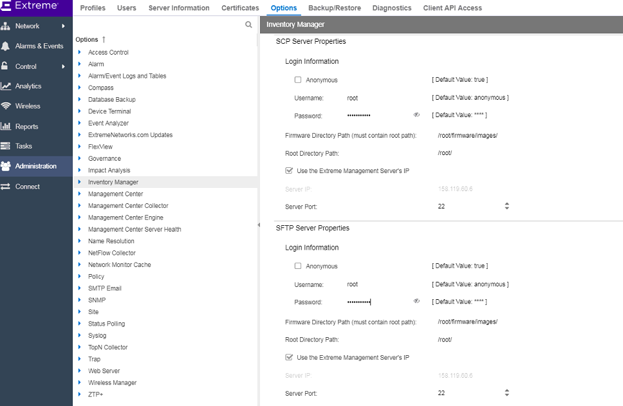623x406 pixels.
Task: Enable Anonymous login for SCP server
Action: tap(298, 80)
